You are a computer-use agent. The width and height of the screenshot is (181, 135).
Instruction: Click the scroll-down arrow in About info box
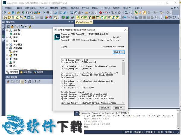point(123,103)
